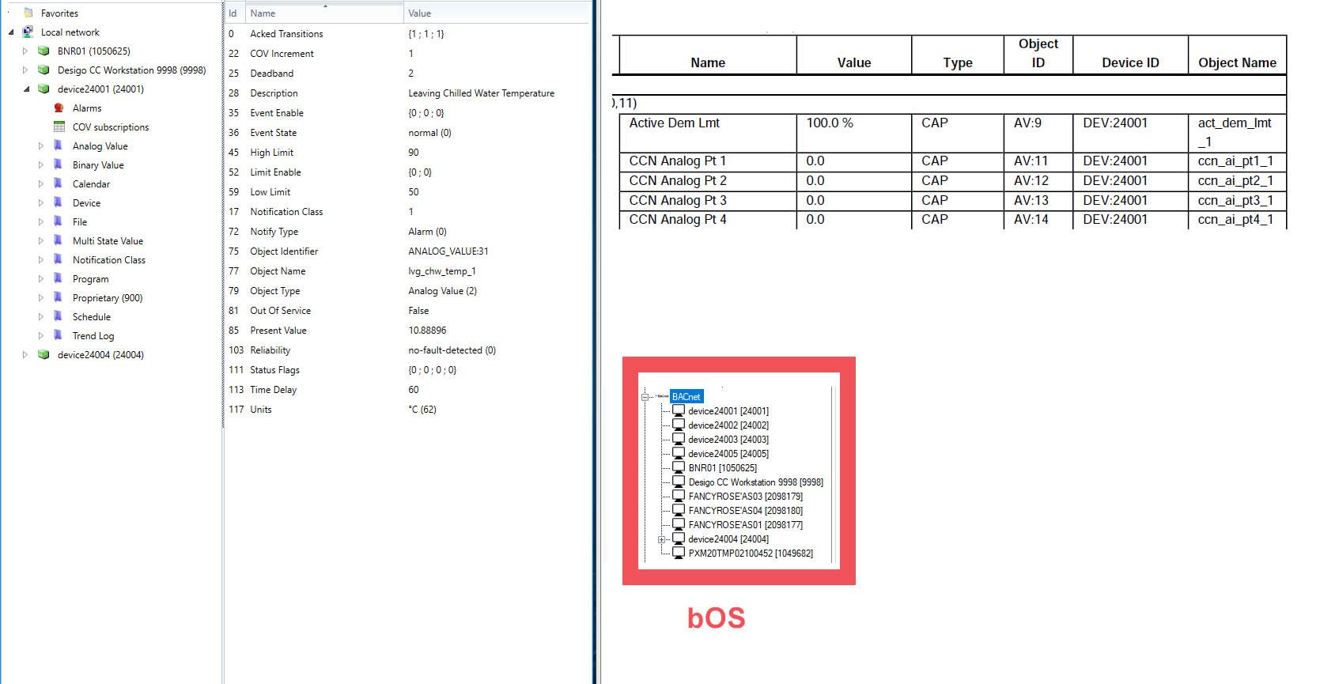The image size is (1320, 684).
Task: Click the device24004 green cube icon
Action: click(43, 355)
